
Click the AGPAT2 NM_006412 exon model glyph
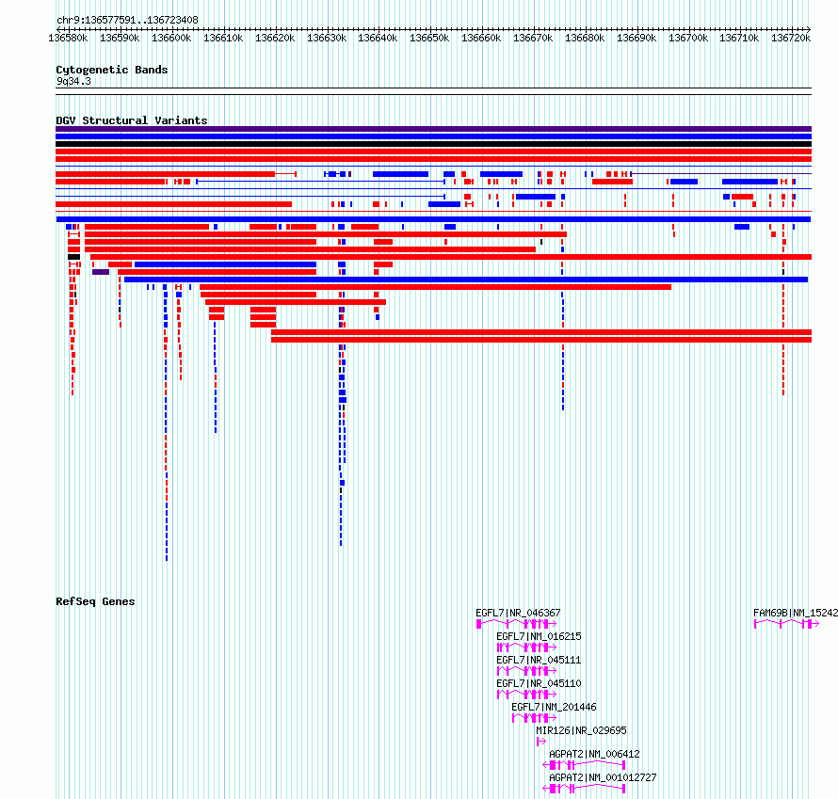584,765
